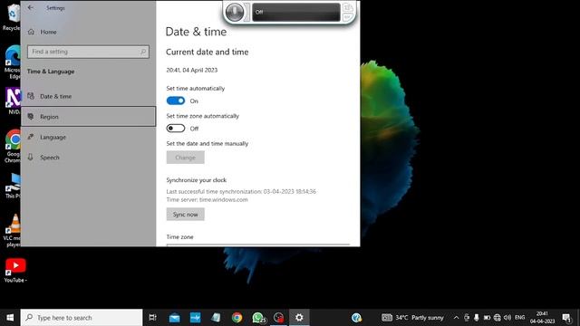
Task: Click the "Synchronize your clock" heading
Action: pyautogui.click(x=197, y=180)
